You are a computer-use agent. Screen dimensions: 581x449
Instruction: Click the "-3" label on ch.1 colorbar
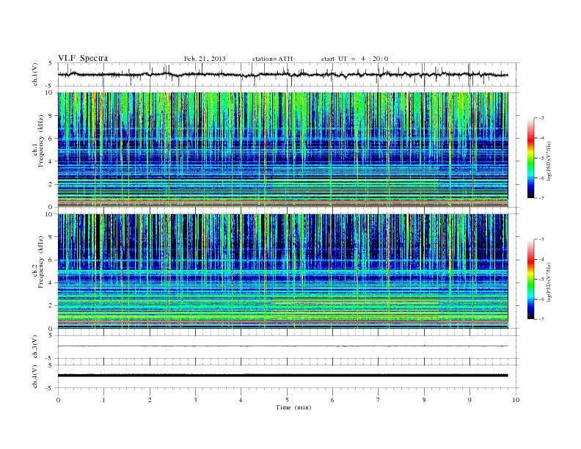(x=541, y=118)
